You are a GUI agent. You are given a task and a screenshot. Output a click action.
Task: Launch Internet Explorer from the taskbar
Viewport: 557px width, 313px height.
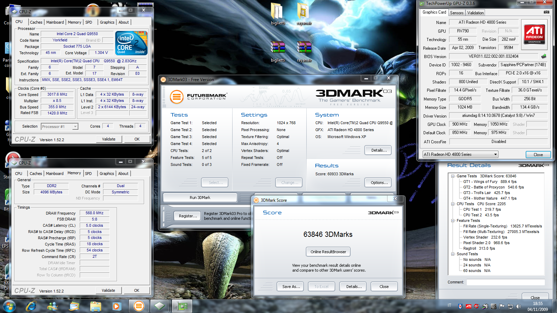tap(31, 306)
